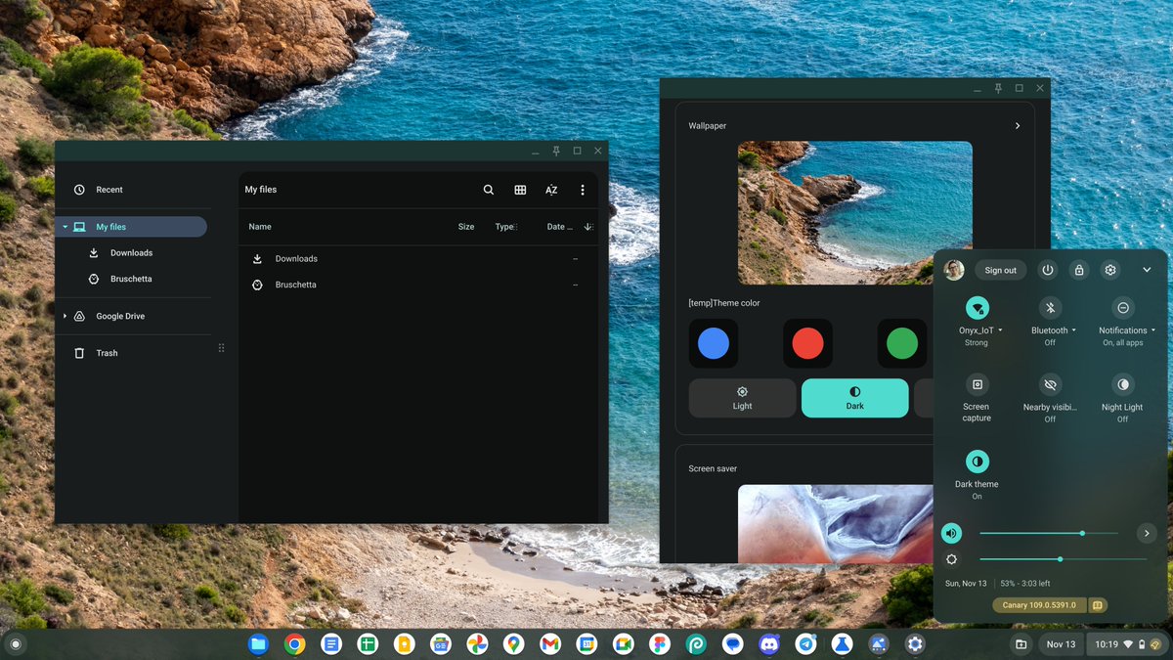Viewport: 1173px width, 660px height.
Task: Adjust the brightness slider
Action: point(1061,559)
